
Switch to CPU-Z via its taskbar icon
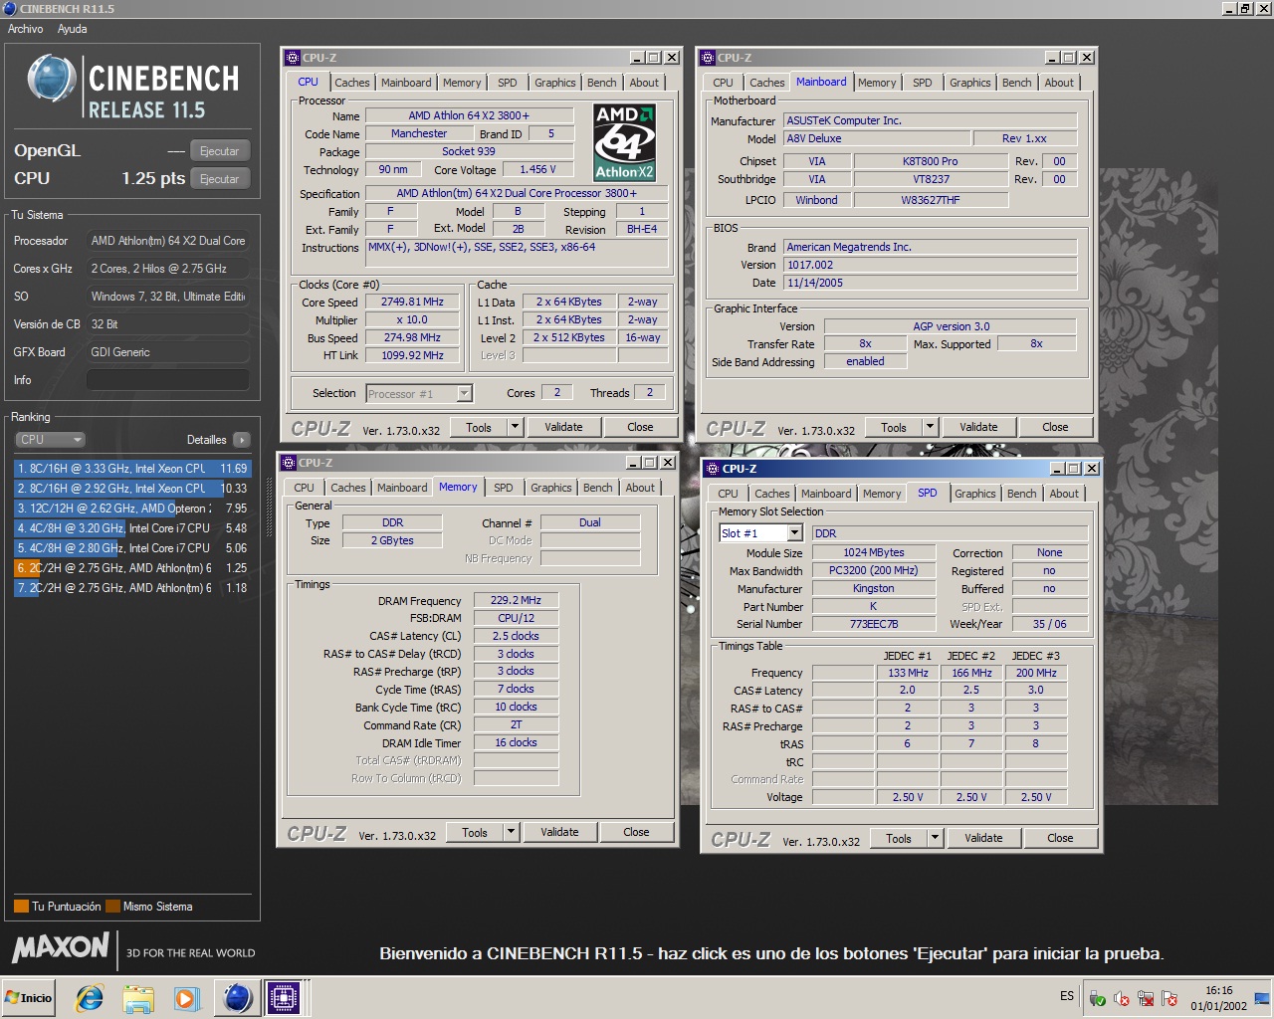point(284,997)
